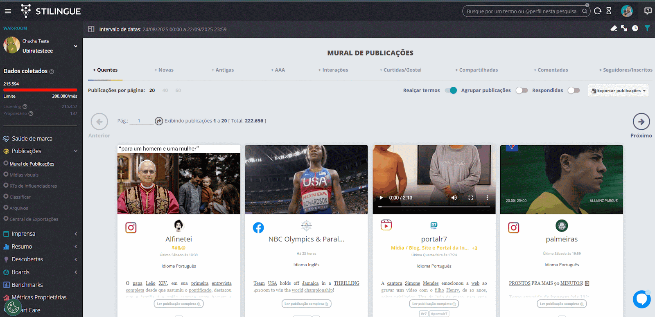Viewport: 655px width, 317px height.
Task: Click Ler publicação completa on the Alfinetei post
Action: 179,304
